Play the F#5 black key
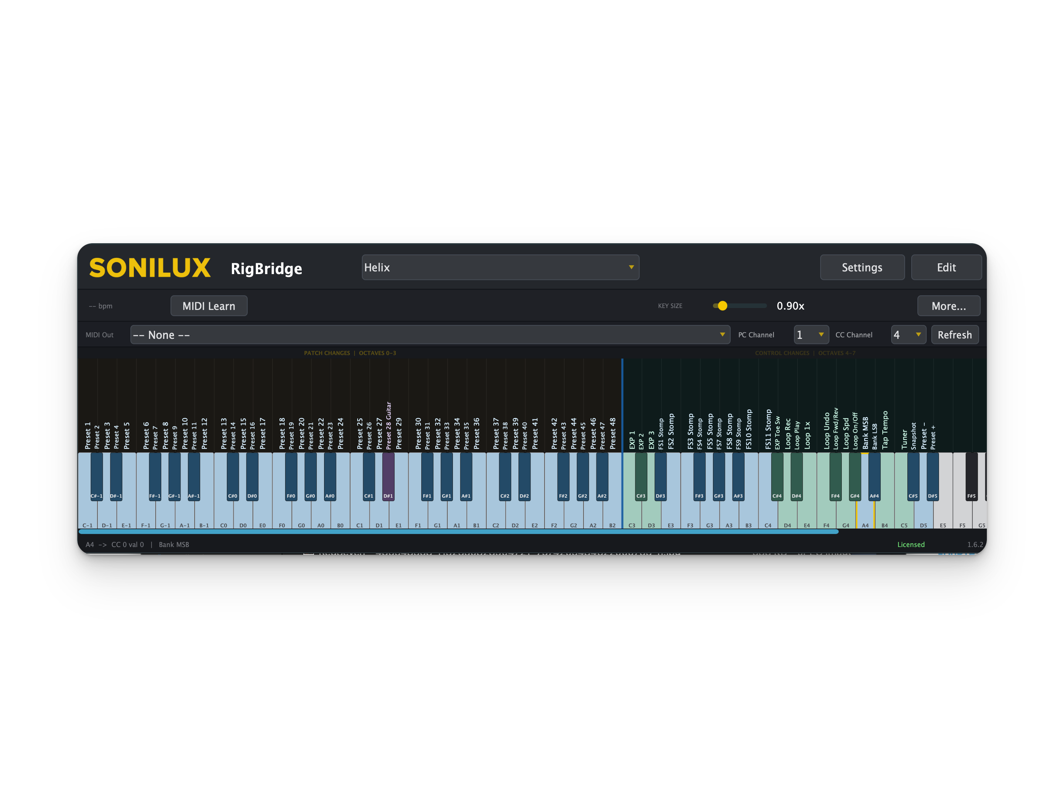This screenshot has height=798, width=1064. coord(972,476)
